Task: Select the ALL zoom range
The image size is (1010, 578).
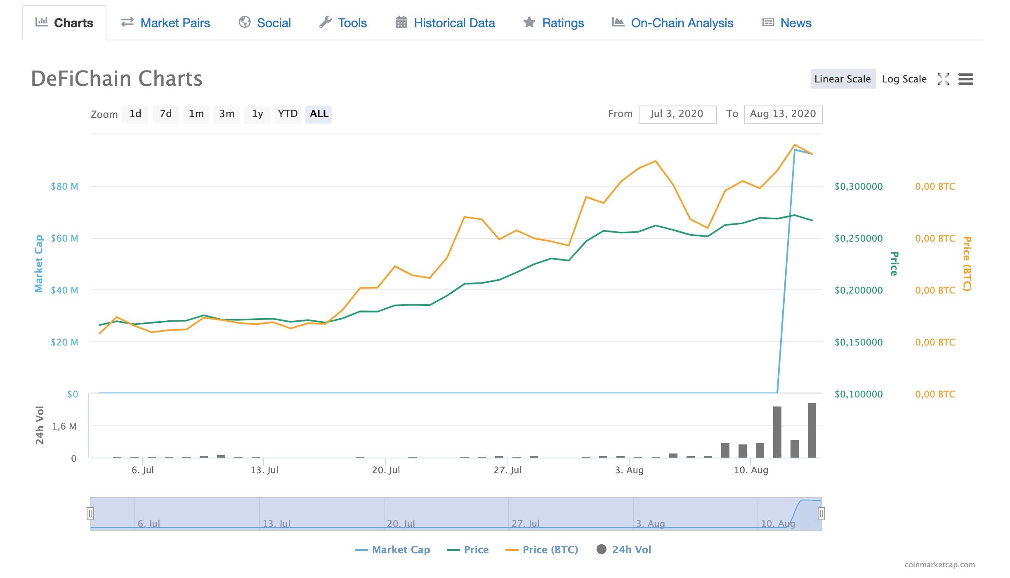Action: [319, 114]
